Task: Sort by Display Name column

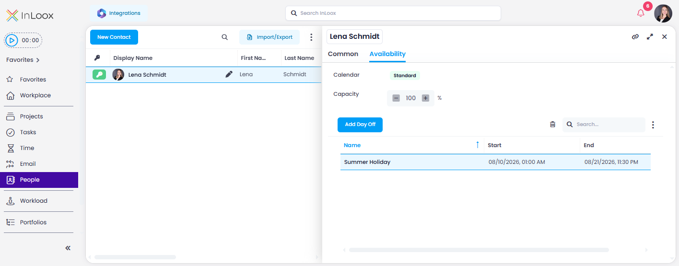Action: pos(133,58)
